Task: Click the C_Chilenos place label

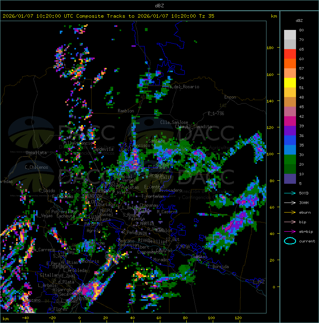Action: pos(36,167)
